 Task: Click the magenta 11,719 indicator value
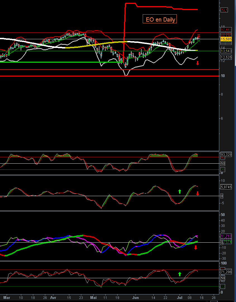click(x=226, y=236)
